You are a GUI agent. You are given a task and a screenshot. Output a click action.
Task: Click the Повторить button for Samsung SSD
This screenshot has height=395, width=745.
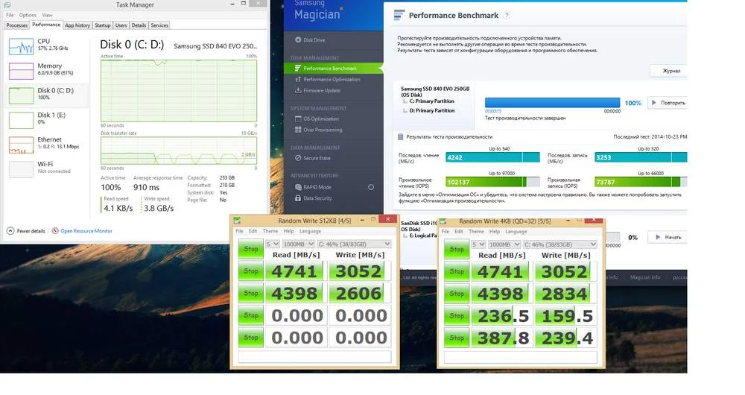click(668, 103)
